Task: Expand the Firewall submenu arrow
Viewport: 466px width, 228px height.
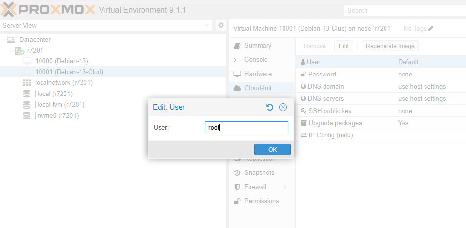Action: 285,187
